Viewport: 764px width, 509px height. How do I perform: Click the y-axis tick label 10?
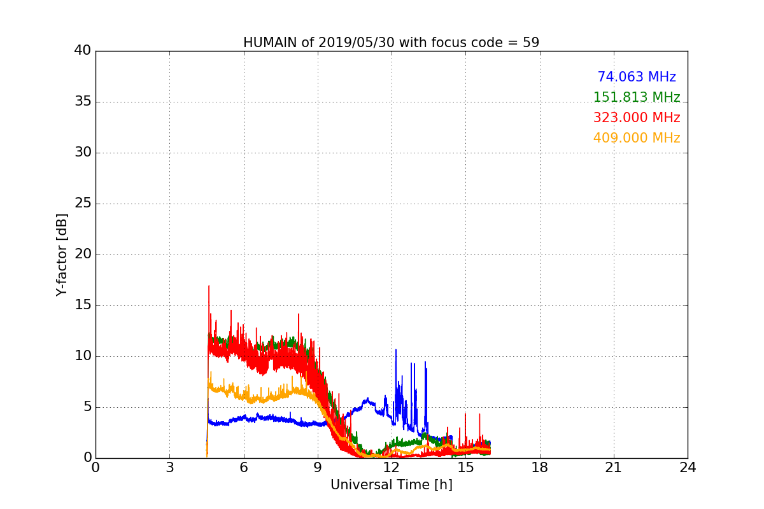[x=82, y=356]
